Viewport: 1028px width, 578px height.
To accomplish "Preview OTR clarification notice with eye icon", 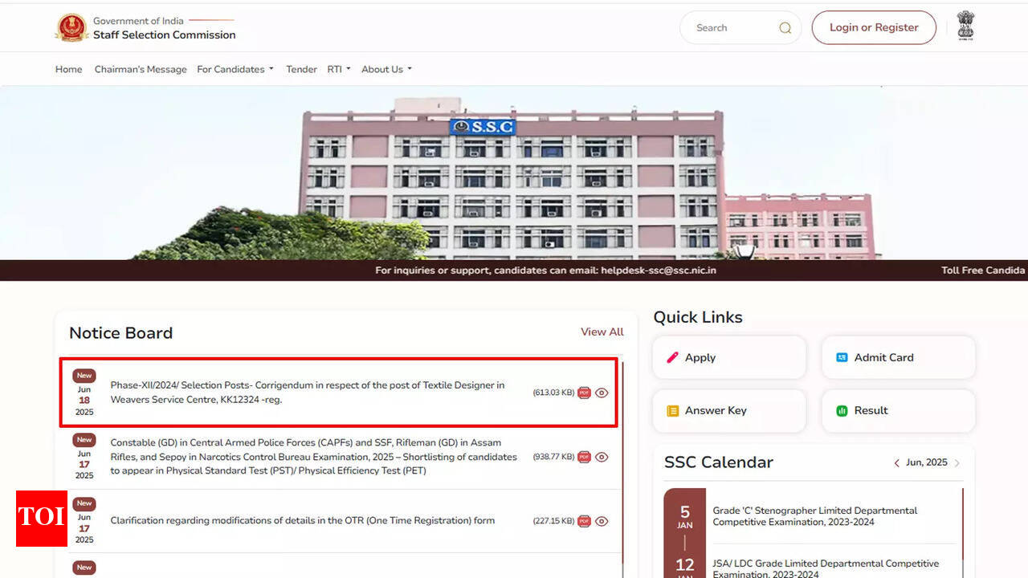I will [x=602, y=521].
